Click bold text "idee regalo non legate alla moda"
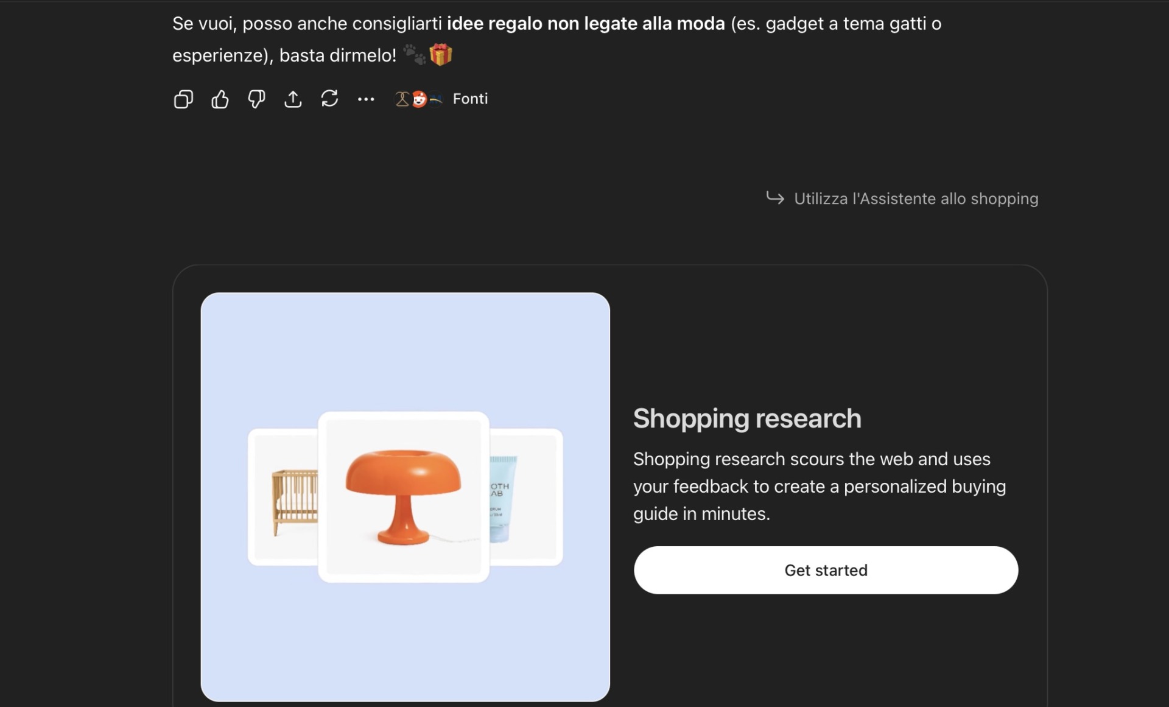Screen dimensions: 1169x707 click(x=586, y=24)
